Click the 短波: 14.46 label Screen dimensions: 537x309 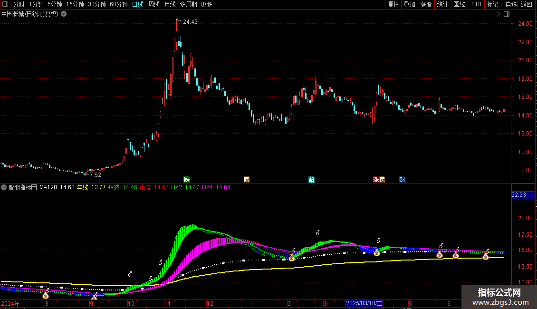pyautogui.click(x=123, y=187)
